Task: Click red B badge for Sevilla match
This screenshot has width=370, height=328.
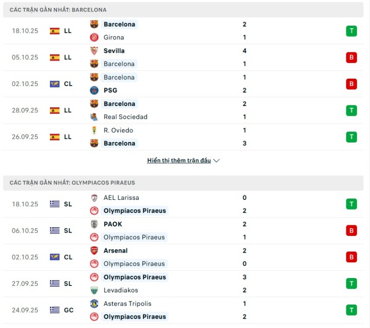Action: 351,57
